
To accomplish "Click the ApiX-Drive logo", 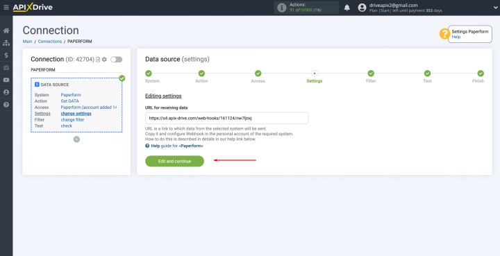I will (x=33, y=8).
